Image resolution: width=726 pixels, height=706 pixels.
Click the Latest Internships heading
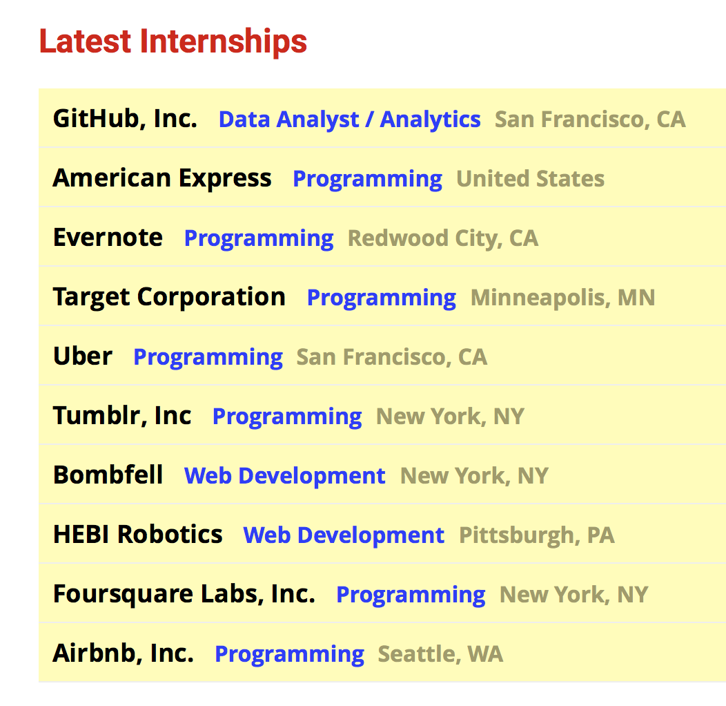(x=173, y=41)
